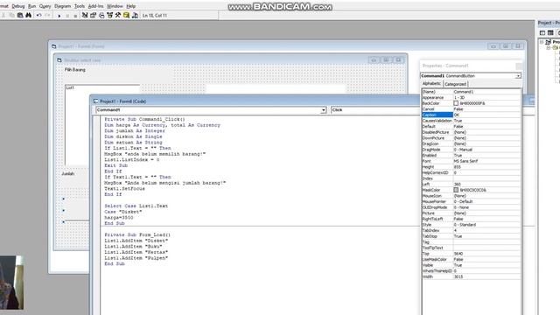The image size is (560, 315).
Task: Collapse the Forms folder tree node
Action: pyautogui.click(x=549, y=47)
